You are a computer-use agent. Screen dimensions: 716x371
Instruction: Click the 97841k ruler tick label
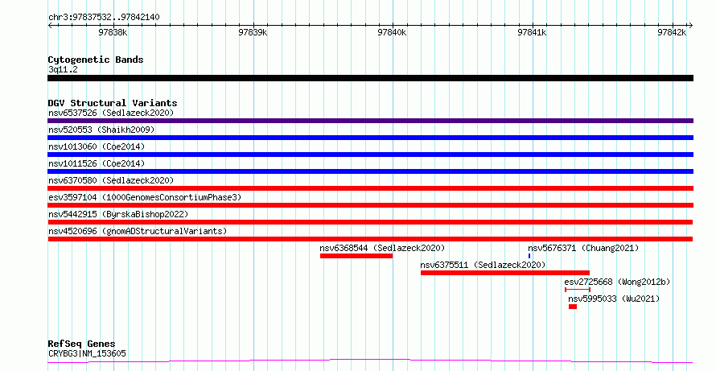point(532,32)
